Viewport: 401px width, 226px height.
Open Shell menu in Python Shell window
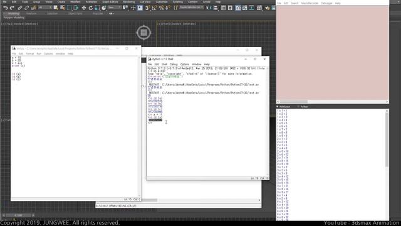tap(164, 64)
